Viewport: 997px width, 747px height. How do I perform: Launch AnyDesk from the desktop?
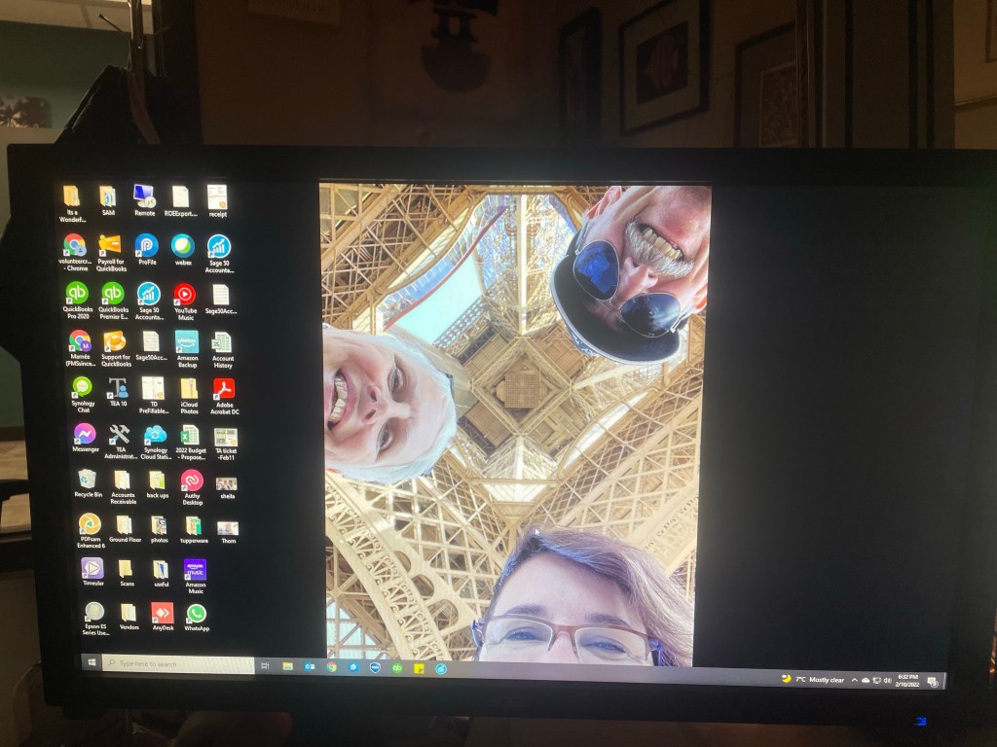tap(162, 613)
